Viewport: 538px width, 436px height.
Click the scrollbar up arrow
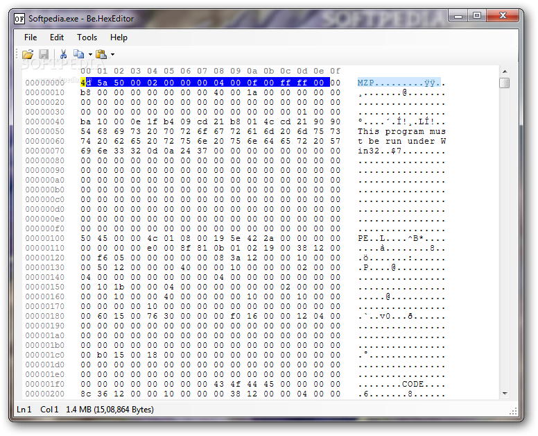(x=505, y=72)
